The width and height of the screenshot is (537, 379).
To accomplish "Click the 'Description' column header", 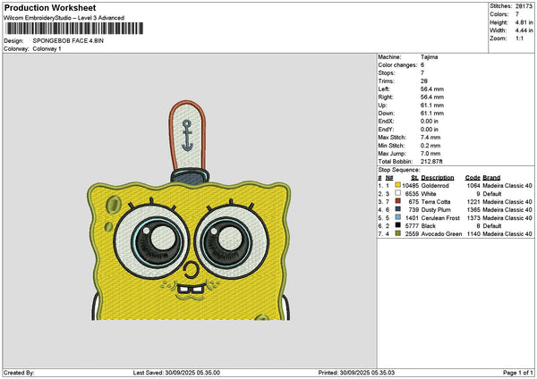I will 438,178.
